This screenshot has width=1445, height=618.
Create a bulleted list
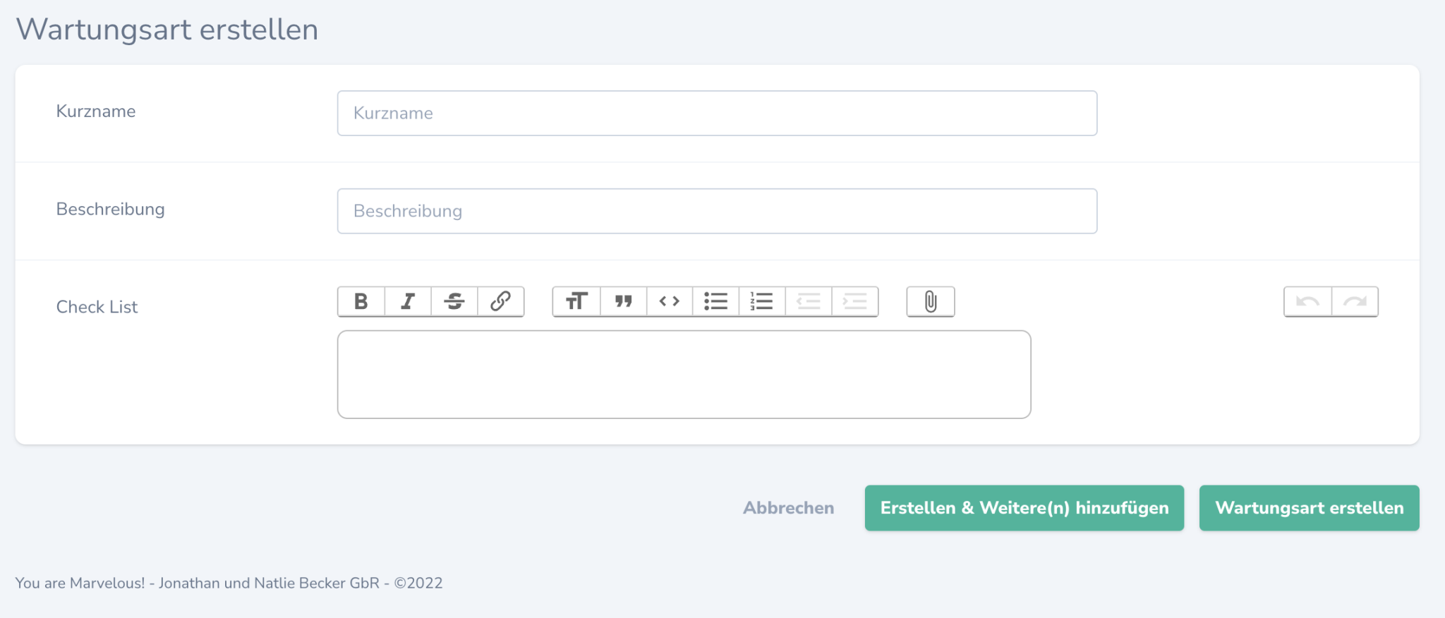point(715,302)
